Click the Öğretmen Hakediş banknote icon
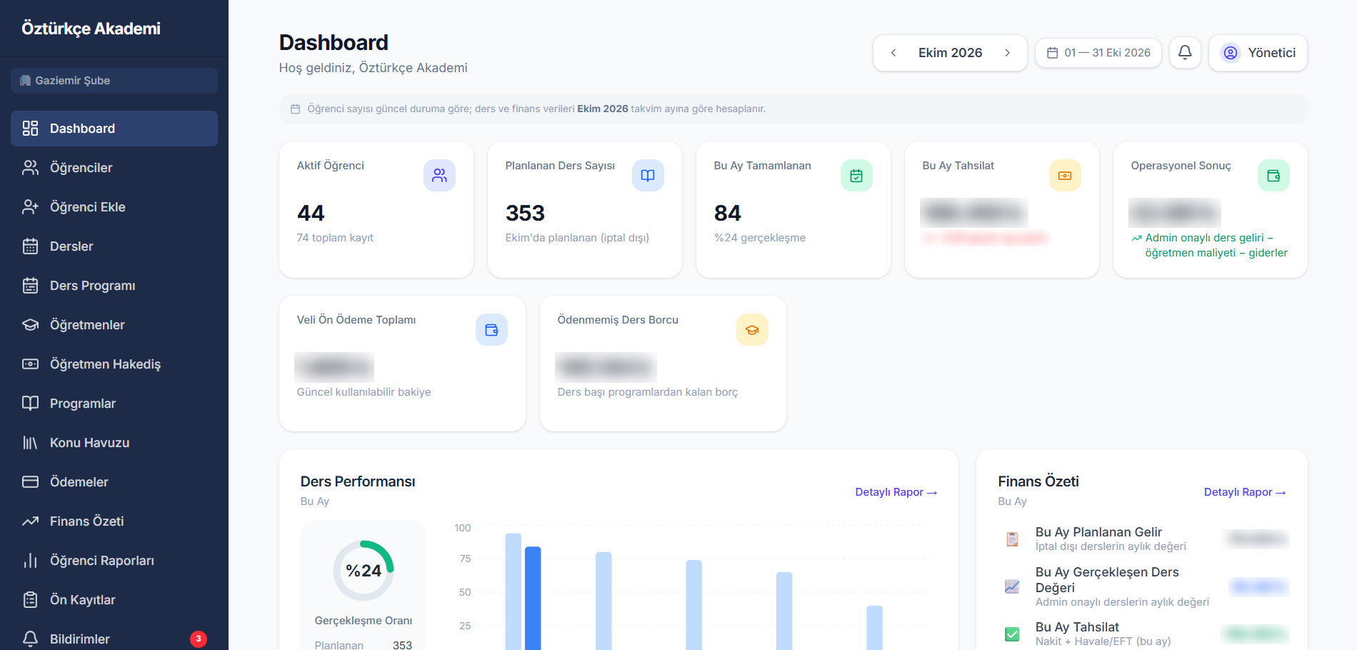 [x=30, y=364]
